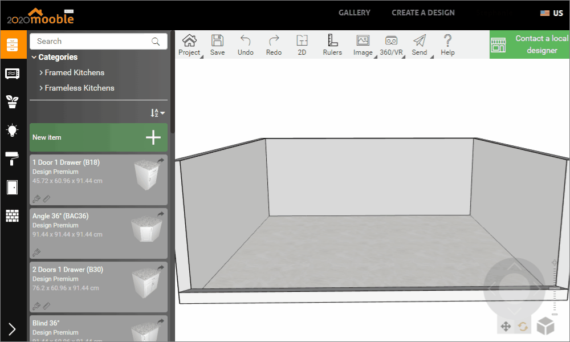
Task: Open the Help menu
Action: 448,45
